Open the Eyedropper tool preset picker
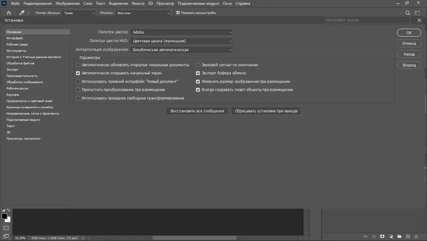Screen dimensions: 427x241 coord(28,13)
